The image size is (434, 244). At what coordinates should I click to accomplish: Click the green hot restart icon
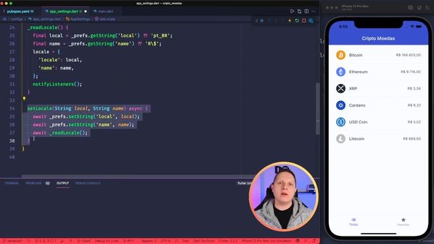pos(297,21)
